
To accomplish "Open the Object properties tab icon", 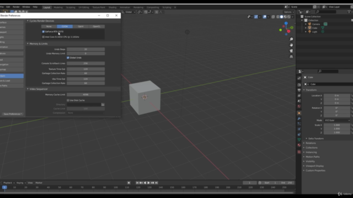I will coord(299,113).
